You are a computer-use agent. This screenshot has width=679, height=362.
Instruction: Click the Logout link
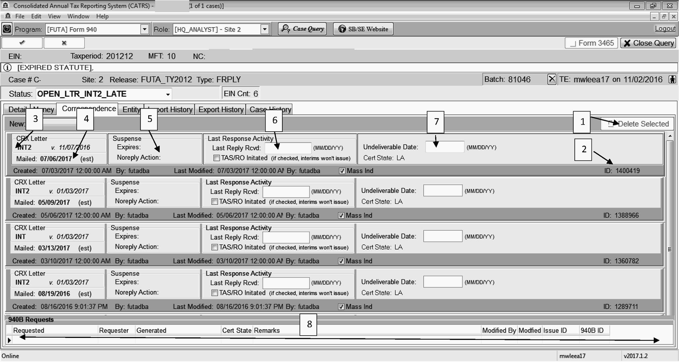coord(665,29)
